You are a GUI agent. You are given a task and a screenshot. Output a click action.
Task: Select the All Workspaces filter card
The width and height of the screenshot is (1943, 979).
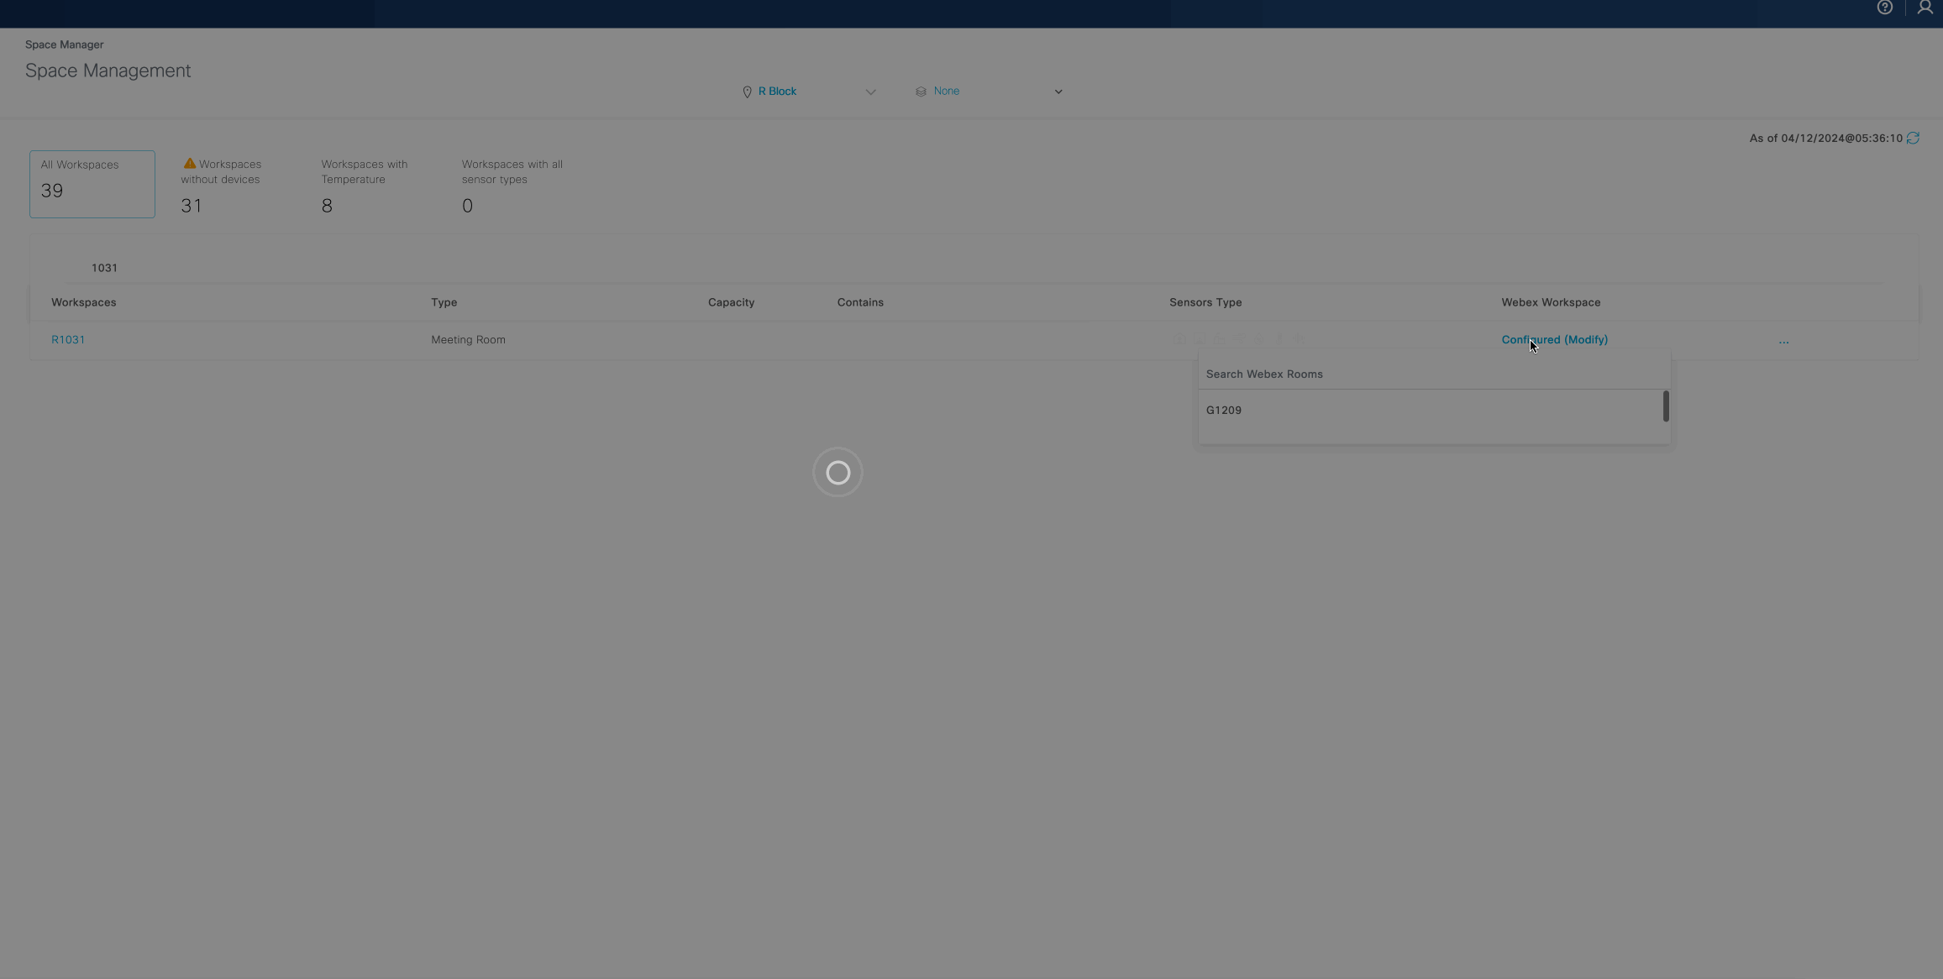pyautogui.click(x=92, y=184)
